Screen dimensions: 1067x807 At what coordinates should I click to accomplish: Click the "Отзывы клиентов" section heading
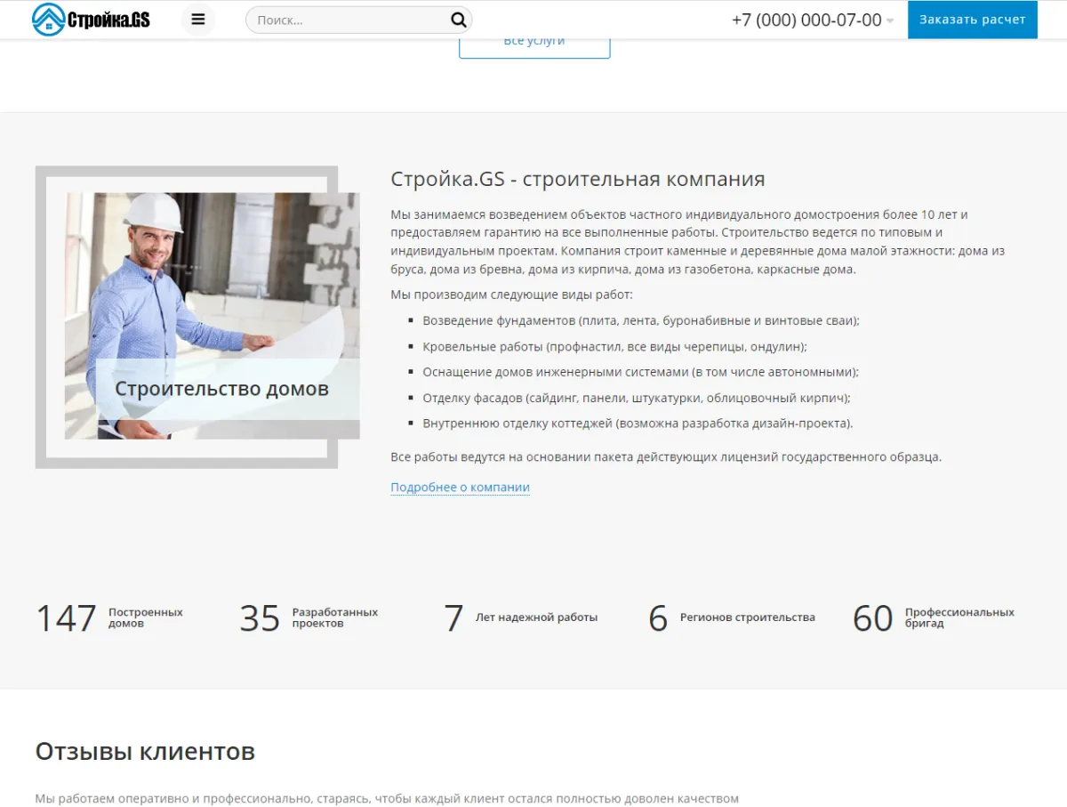click(x=144, y=750)
